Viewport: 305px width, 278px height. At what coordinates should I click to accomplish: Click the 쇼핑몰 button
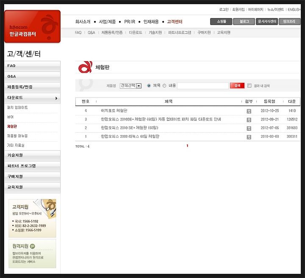click(221, 22)
